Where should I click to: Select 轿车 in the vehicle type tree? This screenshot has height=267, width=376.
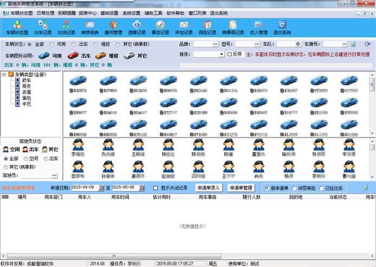[x=27, y=80]
